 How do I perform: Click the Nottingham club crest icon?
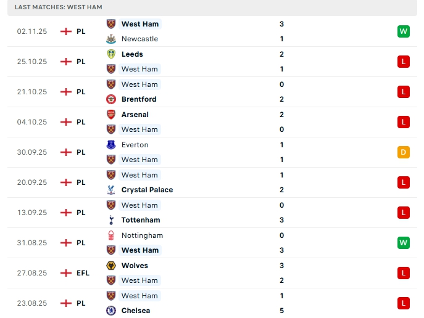coord(111,235)
